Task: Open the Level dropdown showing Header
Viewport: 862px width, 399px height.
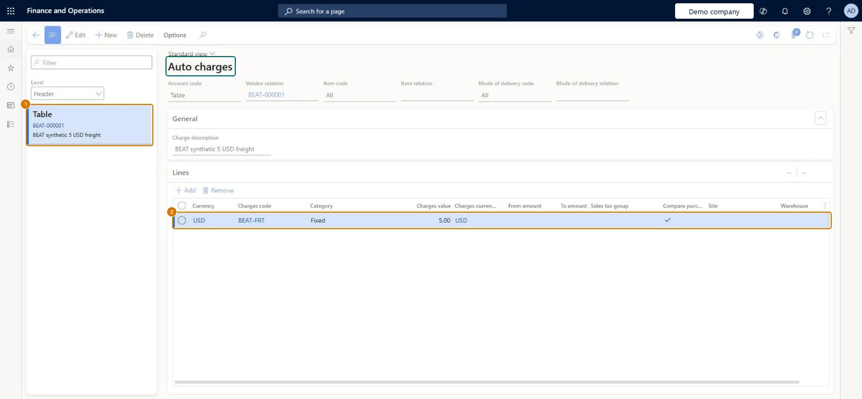Action: (67, 94)
